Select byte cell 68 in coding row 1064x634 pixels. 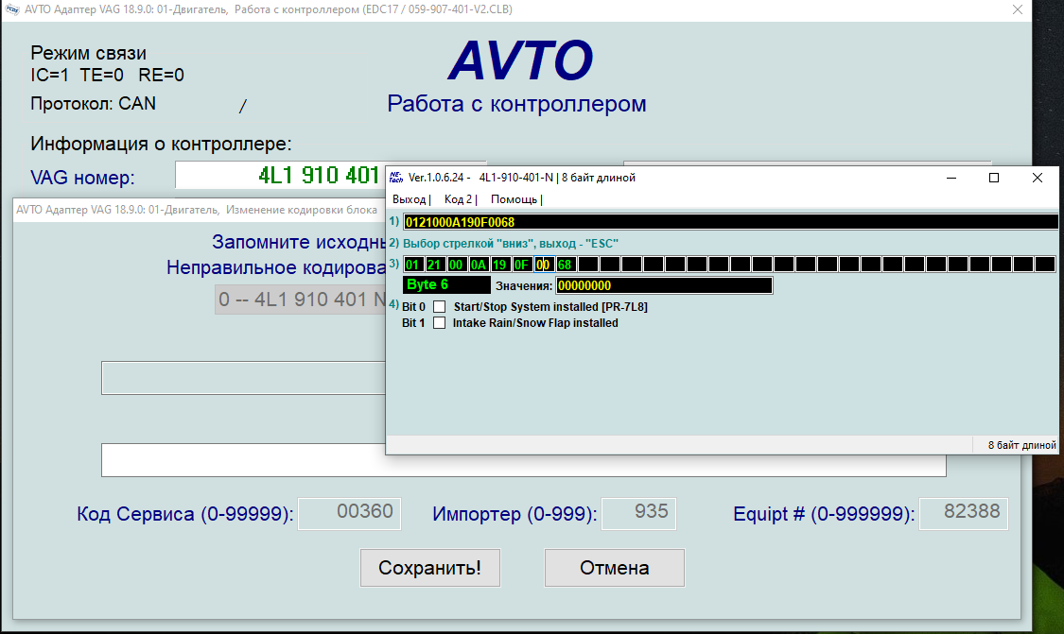point(565,265)
